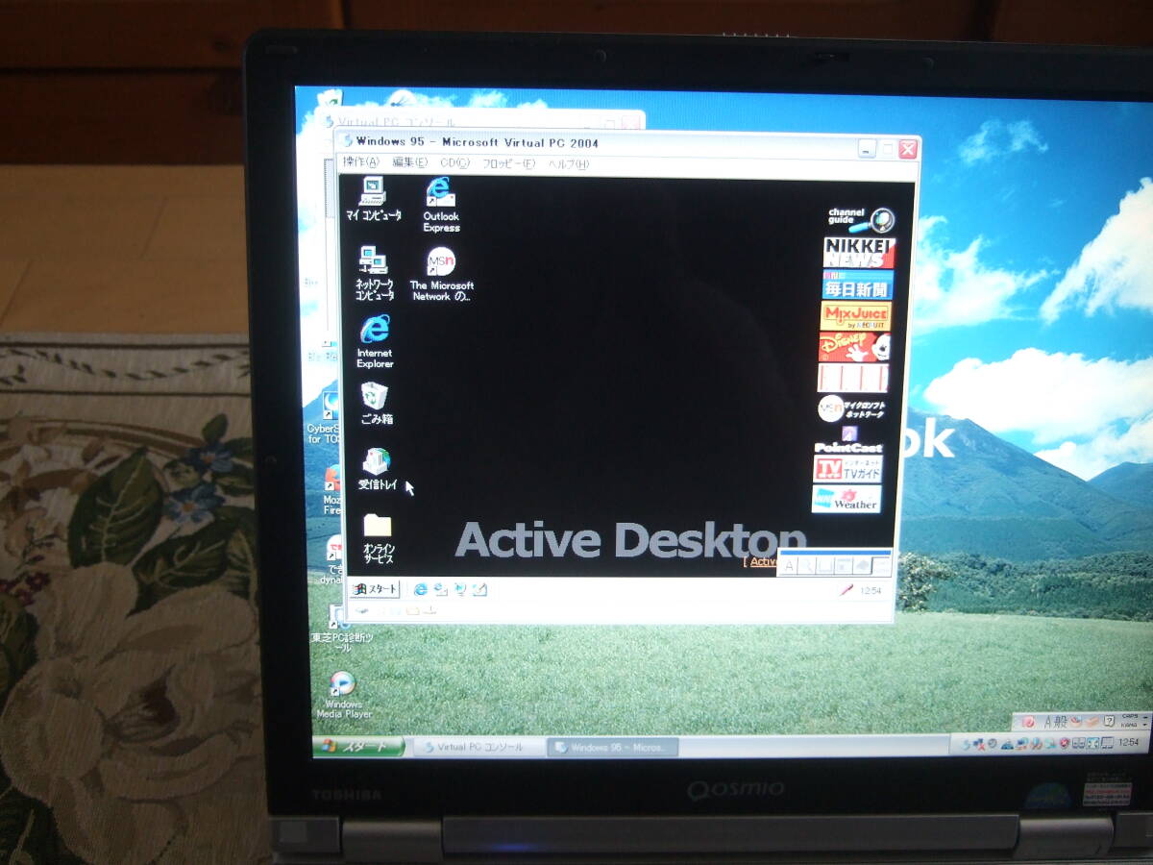This screenshot has height=865, width=1153.
Task: Click the host Windows XP スタート button
Action: point(359,746)
